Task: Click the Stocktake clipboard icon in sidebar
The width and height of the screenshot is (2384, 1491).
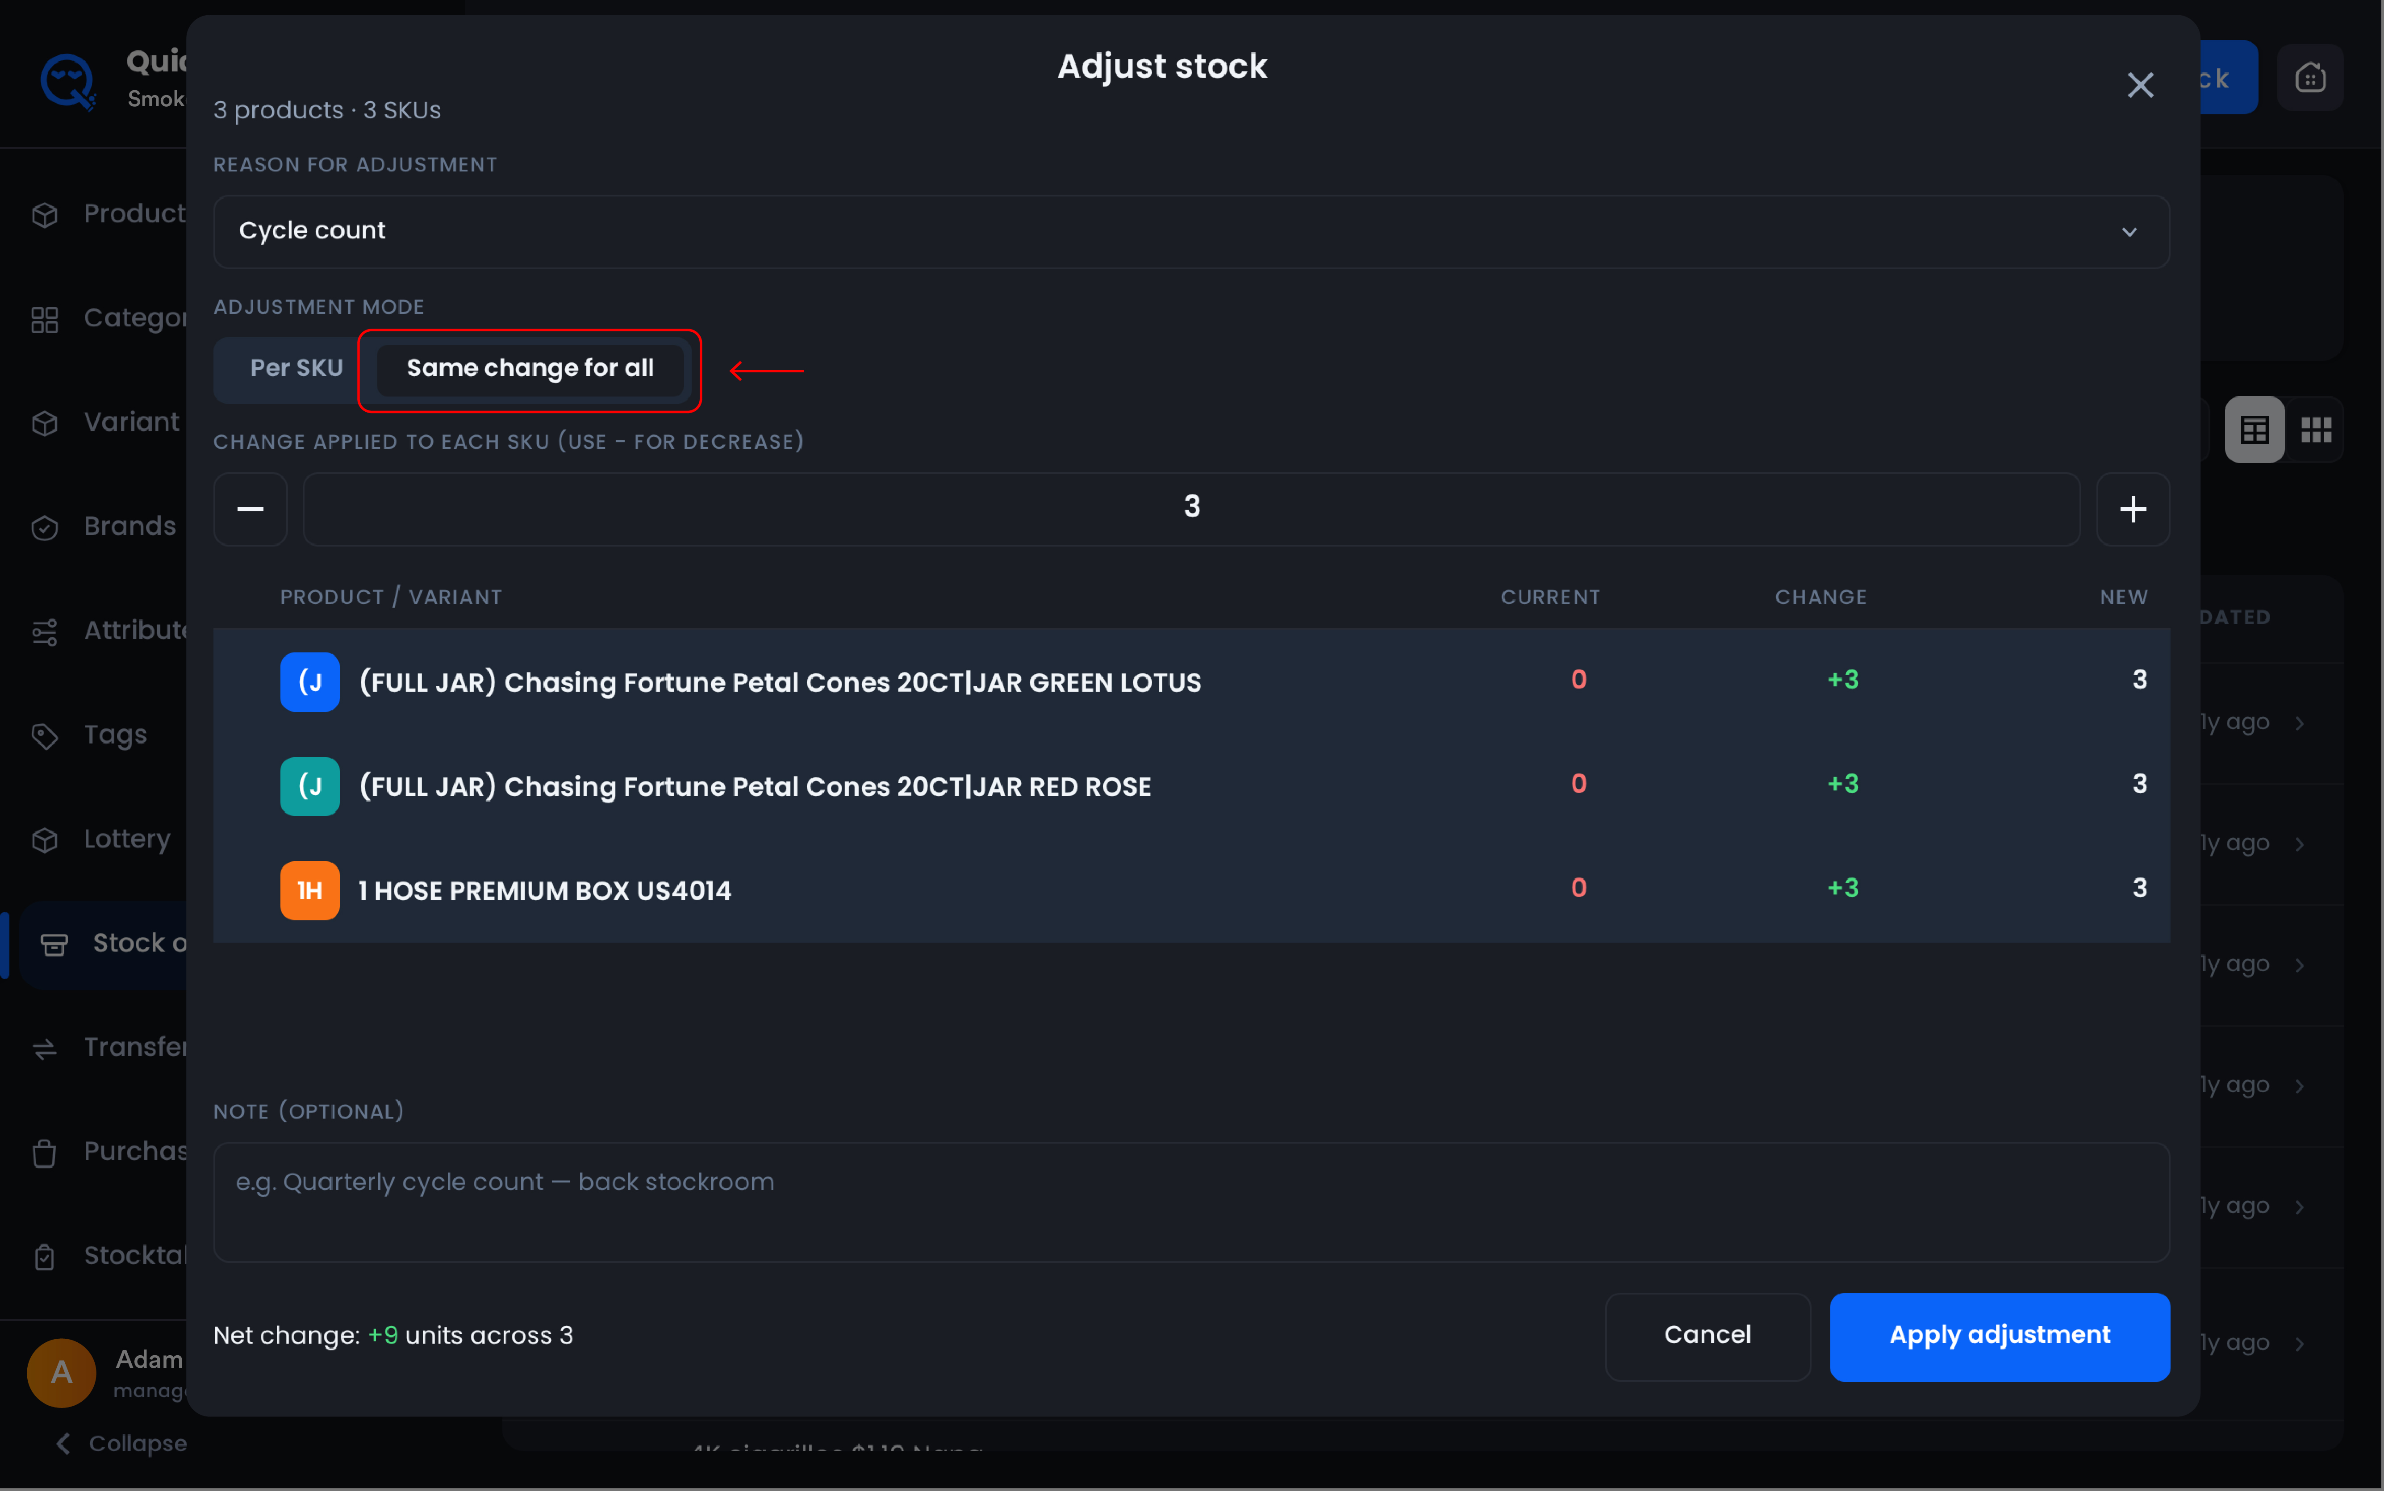Action: 44,1257
